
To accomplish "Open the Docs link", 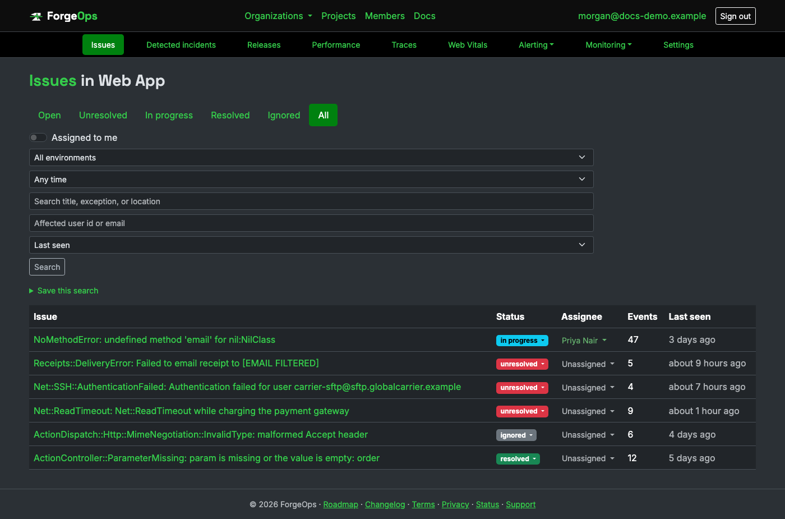I will coord(424,16).
